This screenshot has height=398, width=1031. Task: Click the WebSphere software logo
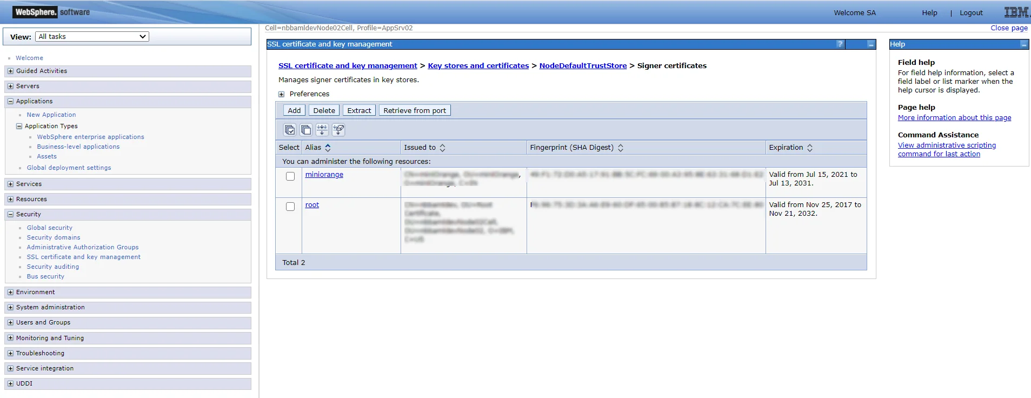(x=52, y=12)
